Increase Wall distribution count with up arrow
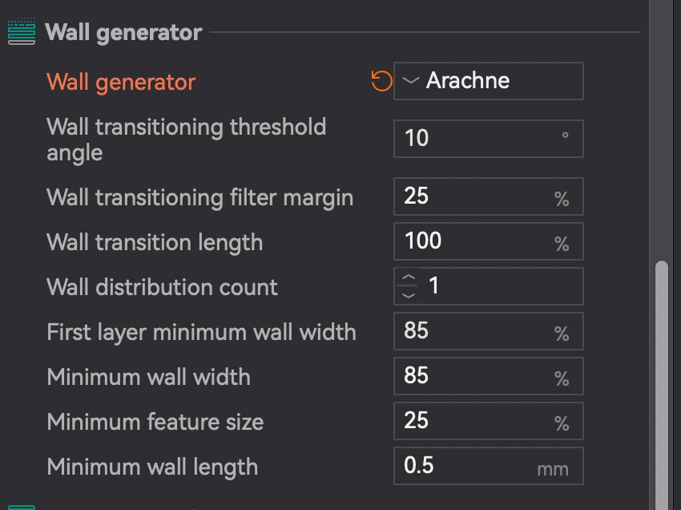 (409, 277)
